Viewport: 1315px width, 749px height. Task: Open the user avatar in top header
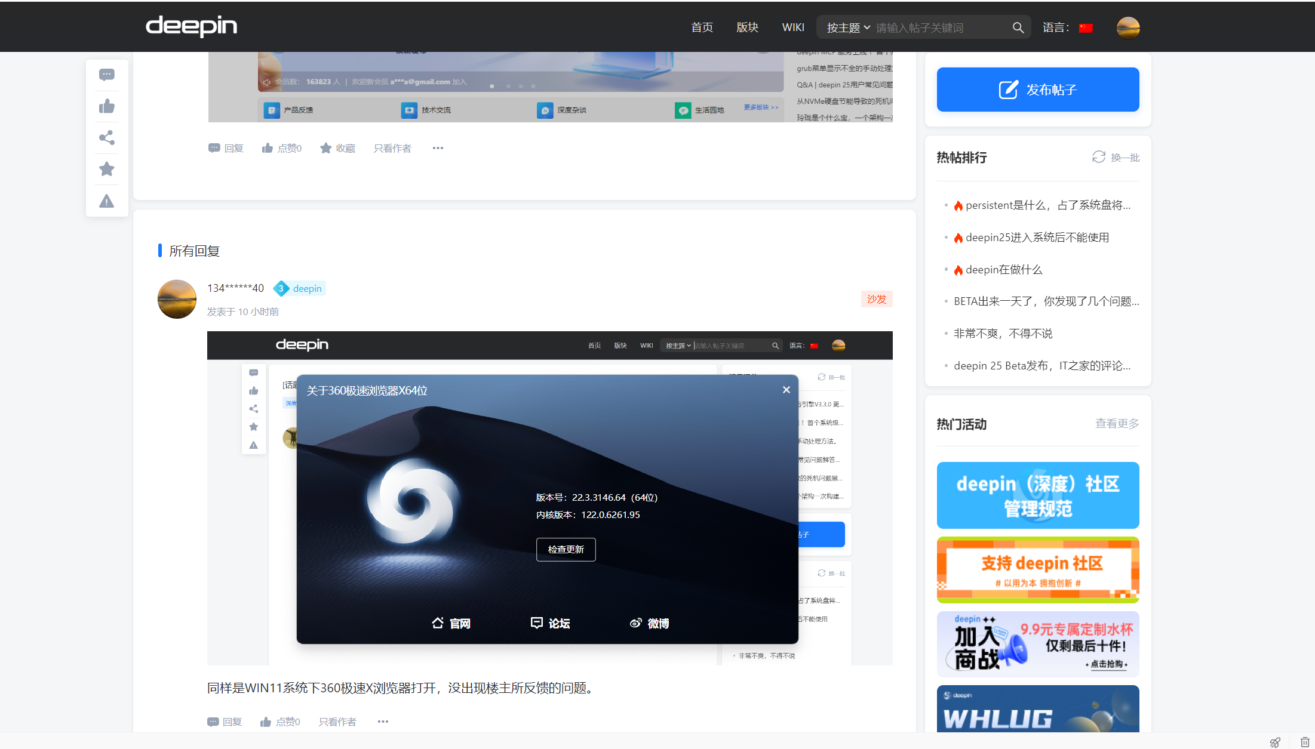[x=1128, y=27]
